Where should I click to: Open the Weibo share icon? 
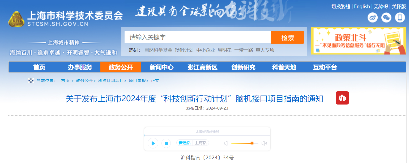point(372,17)
